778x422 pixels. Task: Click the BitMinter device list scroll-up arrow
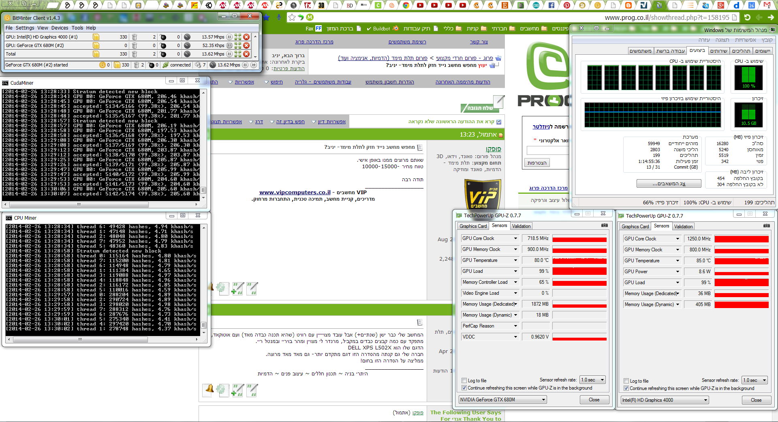tap(255, 36)
